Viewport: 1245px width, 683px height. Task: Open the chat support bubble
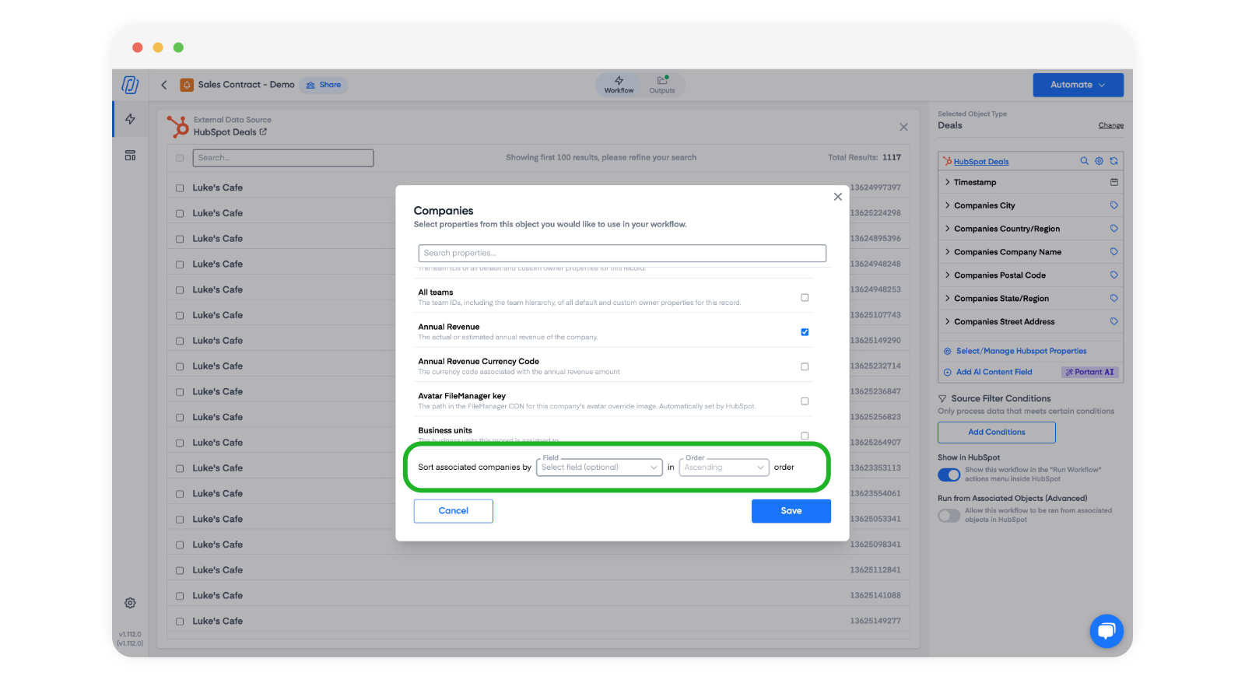1106,631
